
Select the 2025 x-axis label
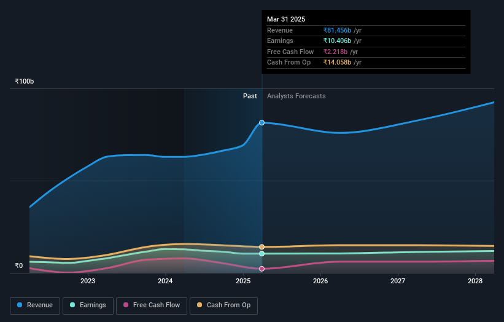[x=243, y=281]
